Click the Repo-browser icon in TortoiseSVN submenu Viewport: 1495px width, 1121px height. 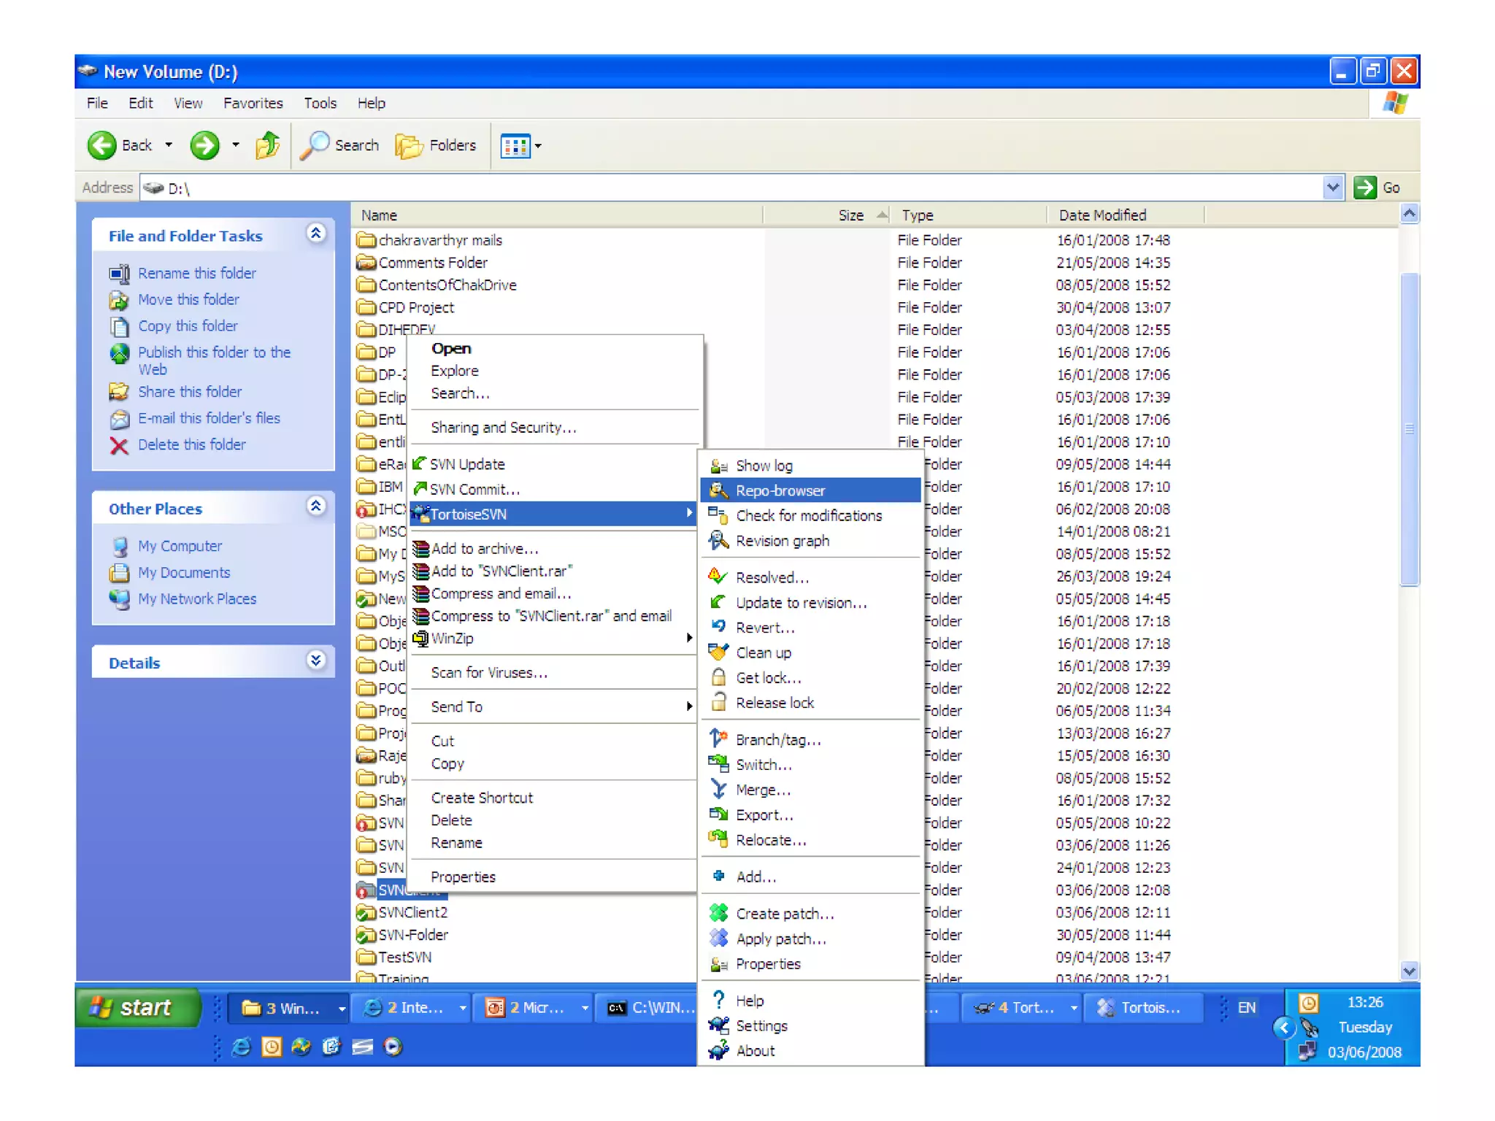718,490
